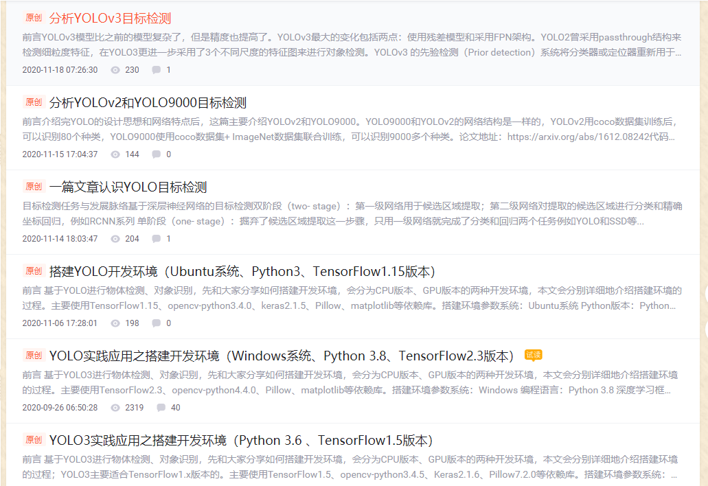This screenshot has width=708, height=486.
Task: Open article 分析YOLOv2和YOLO9000目标检测
Action: click(148, 103)
